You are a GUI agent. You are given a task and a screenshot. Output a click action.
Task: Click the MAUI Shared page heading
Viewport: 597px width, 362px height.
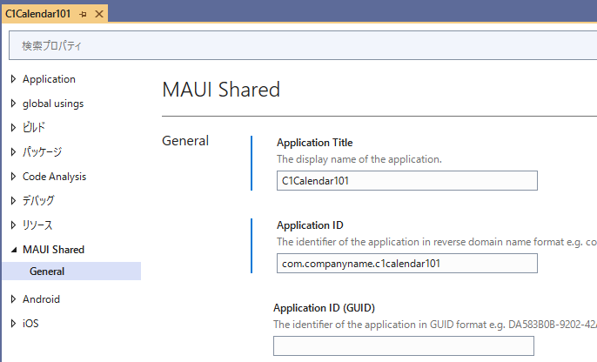tap(221, 90)
